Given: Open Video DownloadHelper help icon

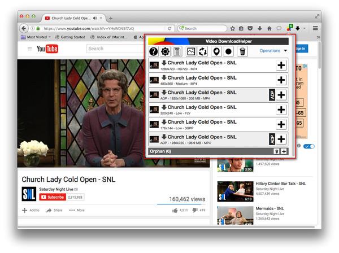Looking at the screenshot, I should tap(154, 51).
